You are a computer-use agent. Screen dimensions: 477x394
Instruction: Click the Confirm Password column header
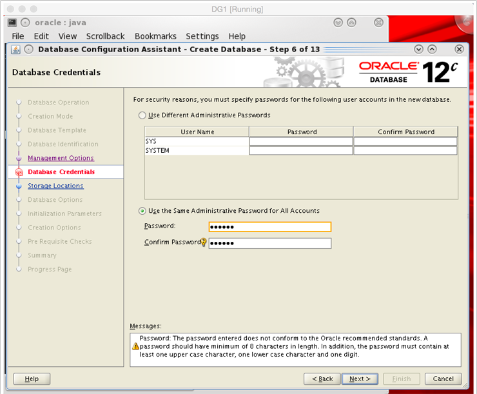(406, 132)
